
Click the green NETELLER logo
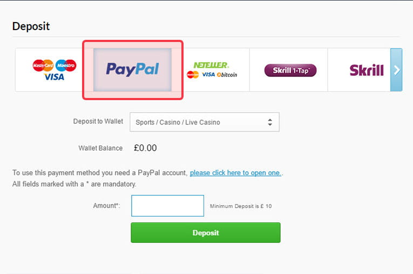pos(211,65)
